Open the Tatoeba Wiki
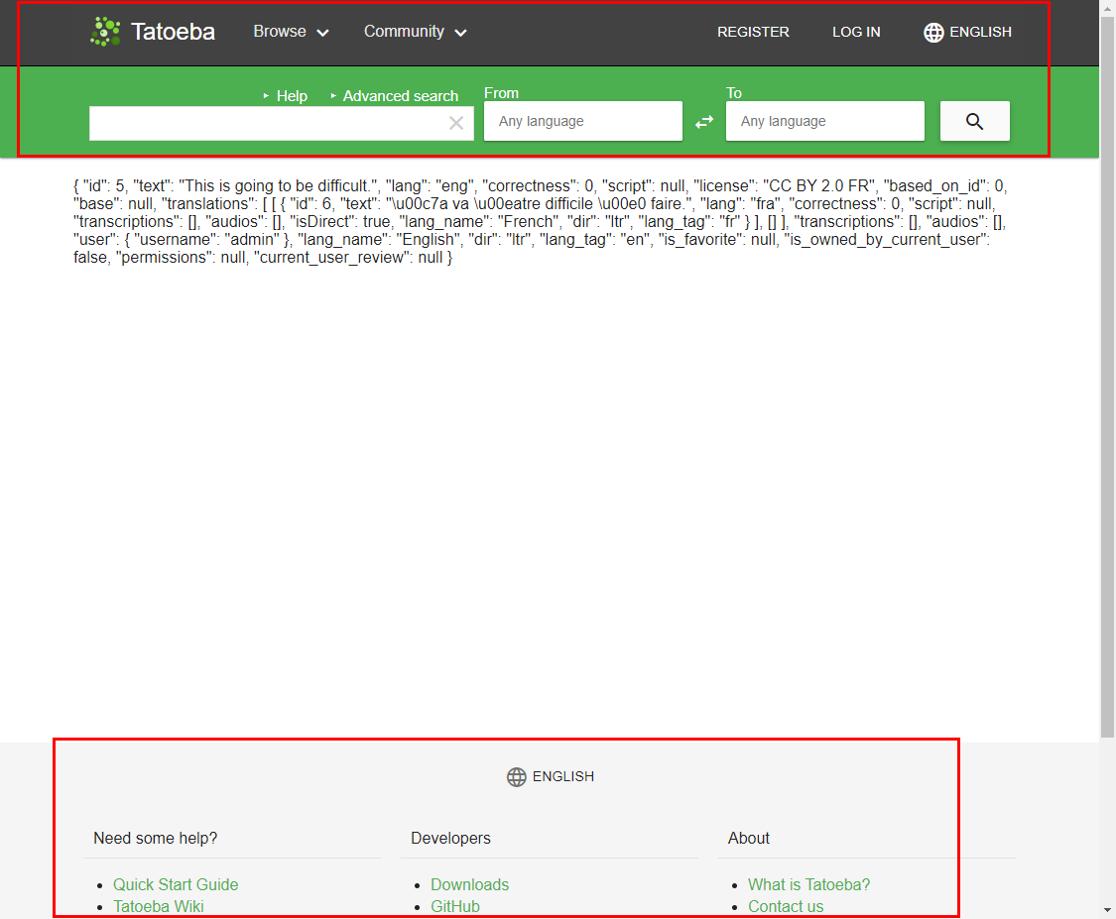Screen dimensions: 1116x919 (159, 906)
